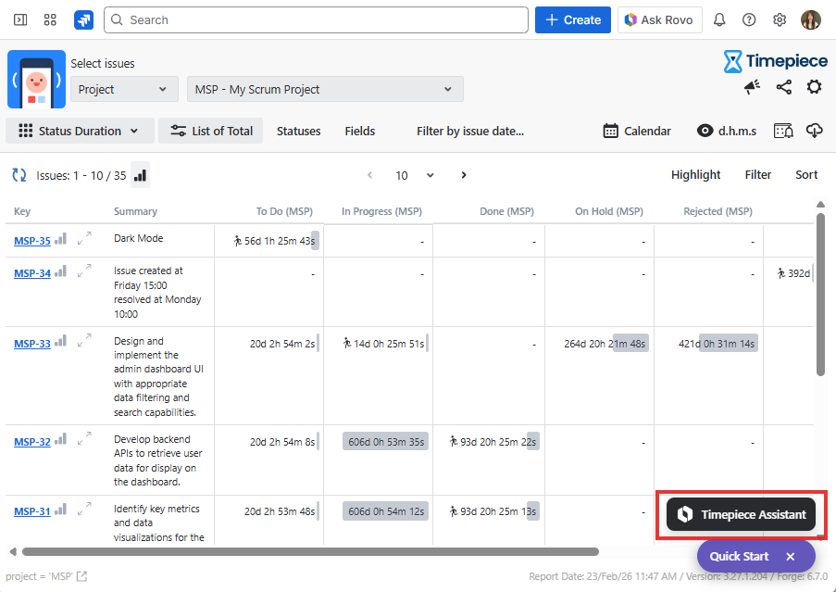Open the Project issue selector dropdown
836x592 pixels.
(x=123, y=89)
